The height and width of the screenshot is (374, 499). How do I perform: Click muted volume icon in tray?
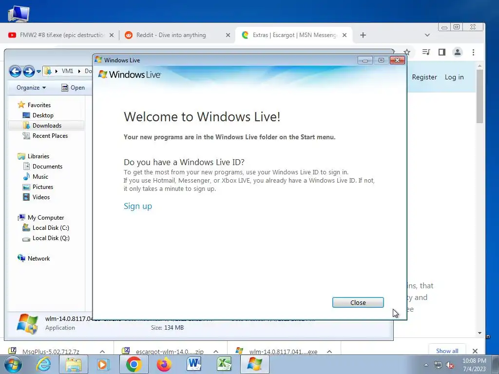pyautogui.click(x=450, y=365)
